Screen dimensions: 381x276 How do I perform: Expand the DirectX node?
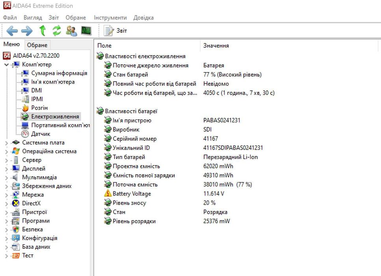tap(7, 204)
